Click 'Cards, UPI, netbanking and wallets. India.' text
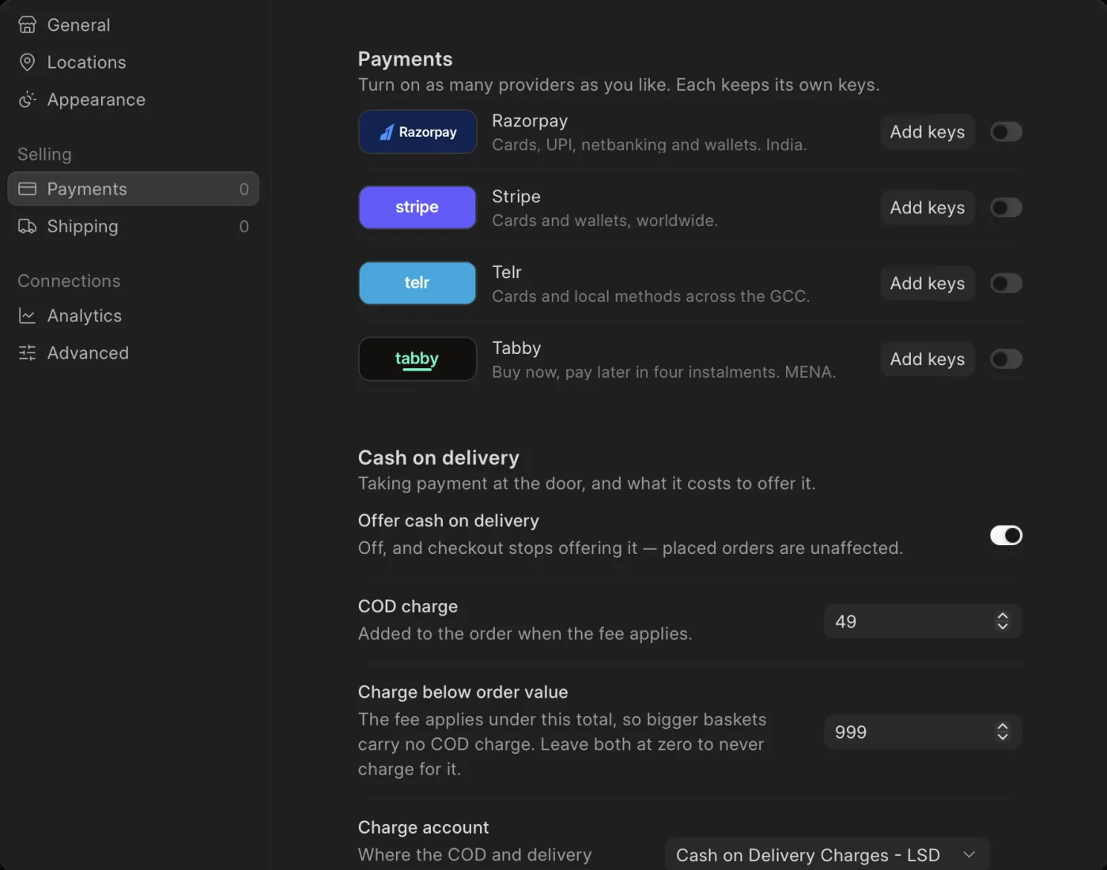Image resolution: width=1107 pixels, height=870 pixels. pyautogui.click(x=649, y=145)
